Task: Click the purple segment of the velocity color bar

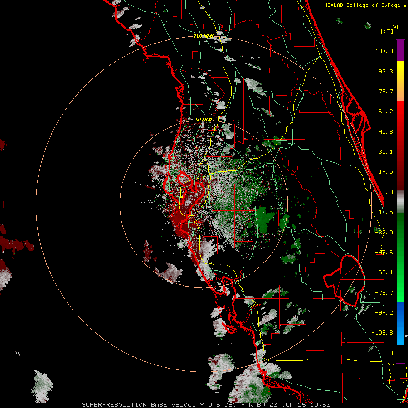Action: click(x=400, y=50)
